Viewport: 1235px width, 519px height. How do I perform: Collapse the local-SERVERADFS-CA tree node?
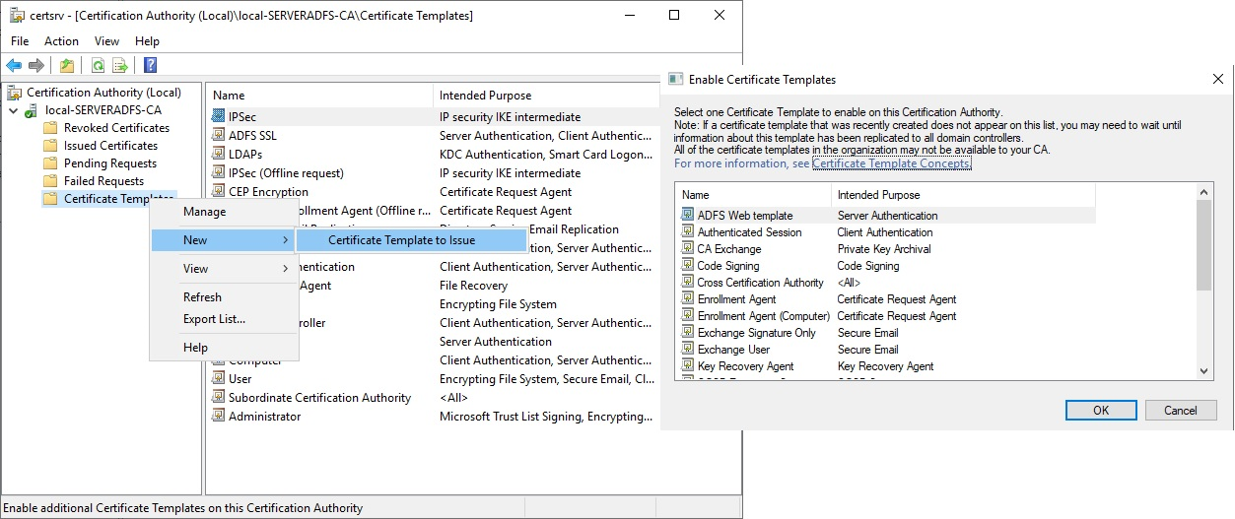(x=13, y=110)
